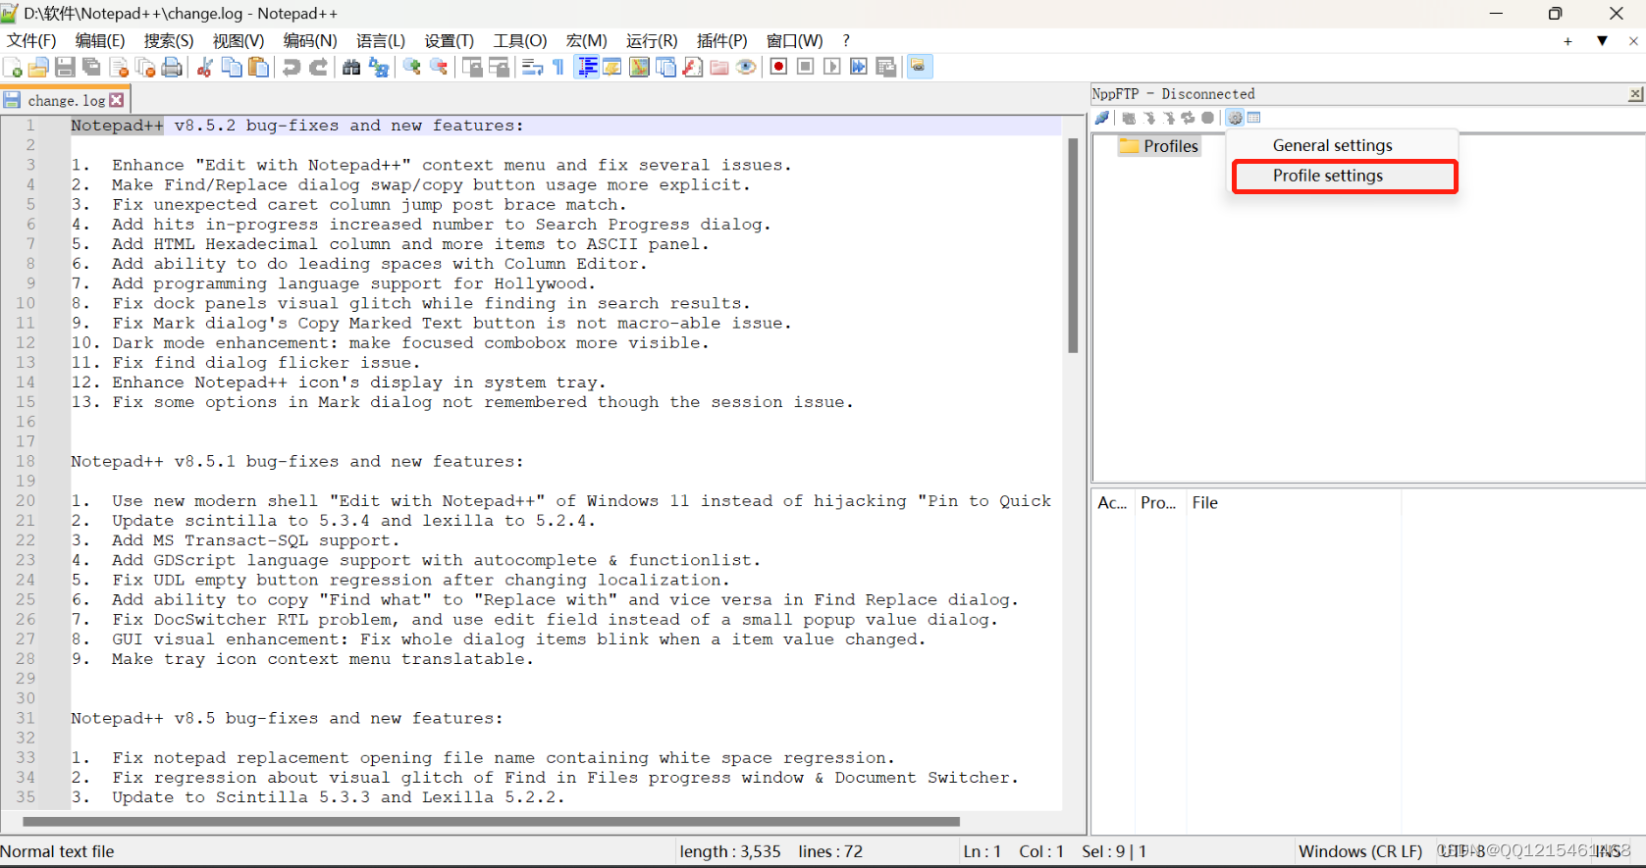Toggle the NppFTP panel toolbar button
Image resolution: width=1646 pixels, height=868 pixels.
(920, 67)
